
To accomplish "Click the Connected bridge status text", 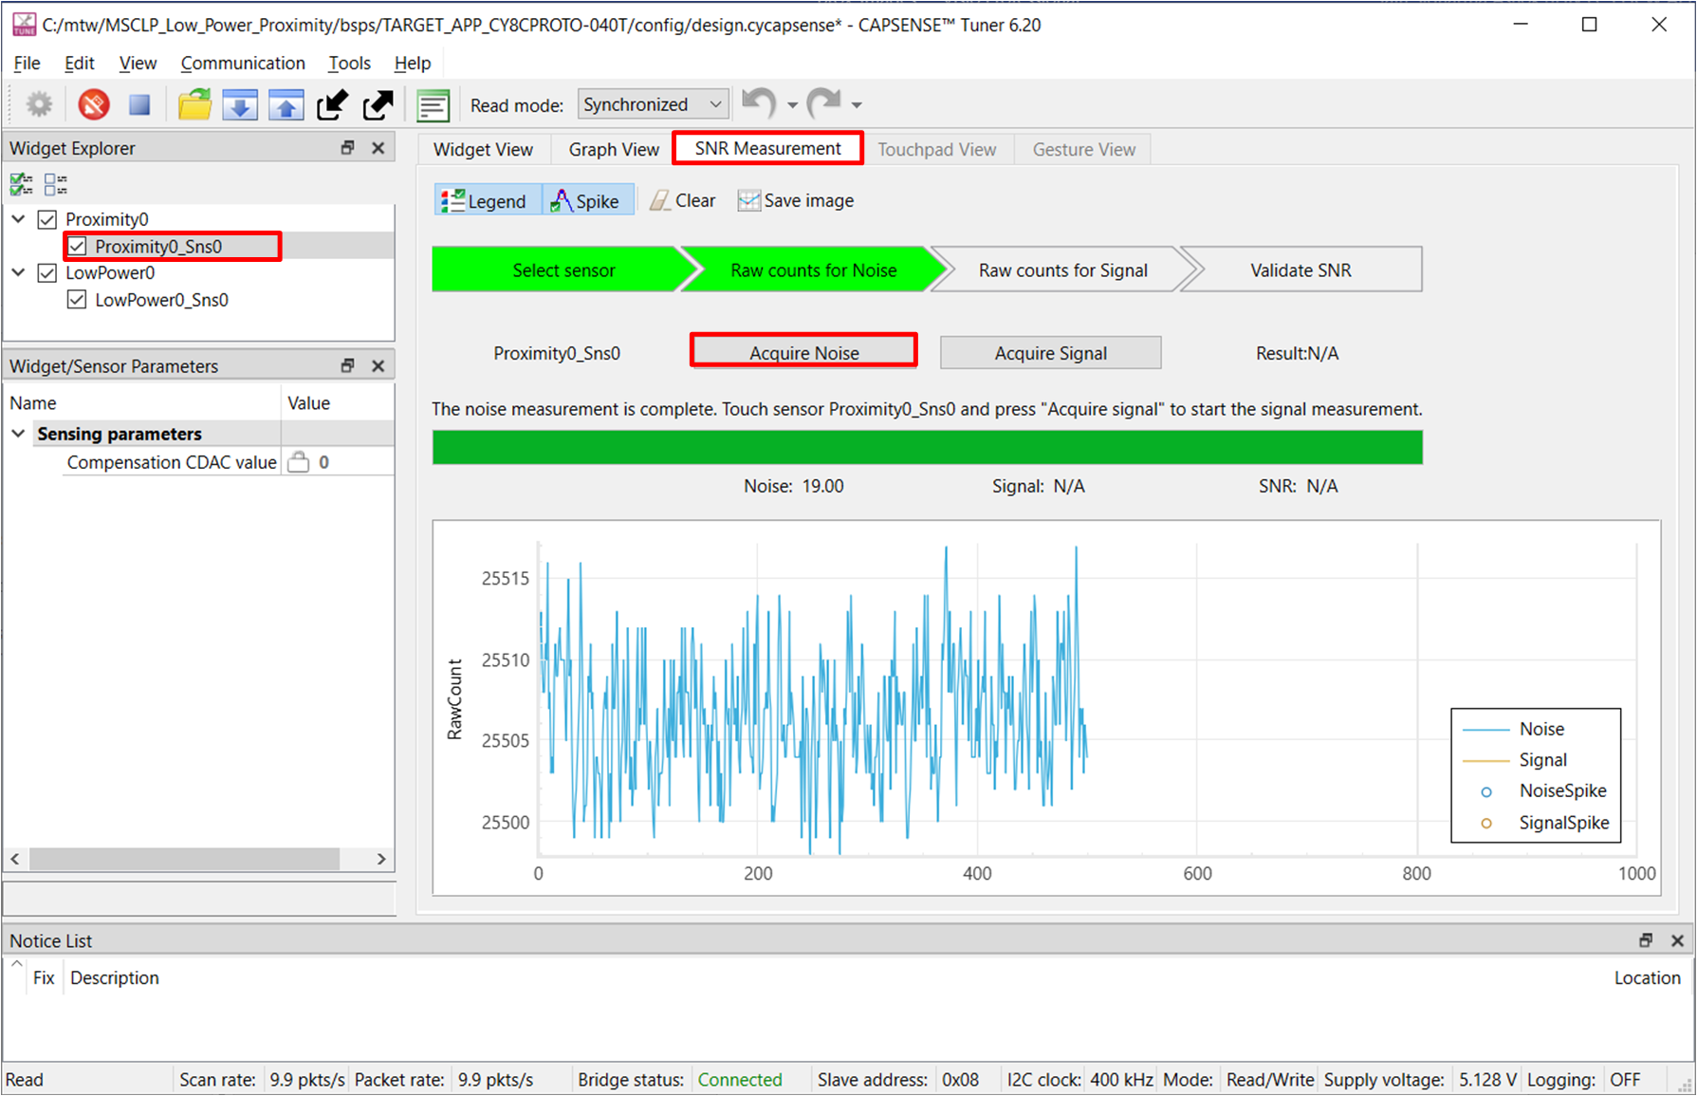I will pos(740,1079).
